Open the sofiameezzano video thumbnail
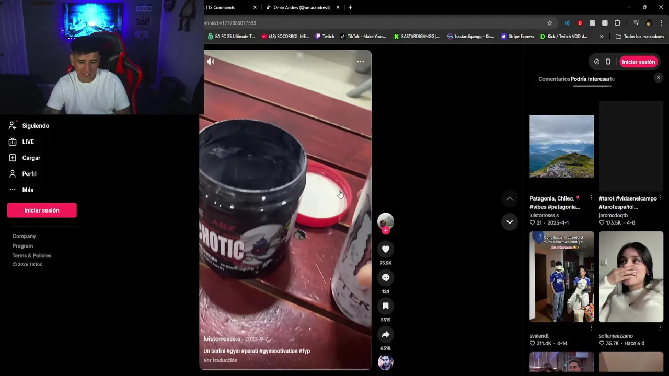The height and width of the screenshot is (376, 669). click(631, 277)
